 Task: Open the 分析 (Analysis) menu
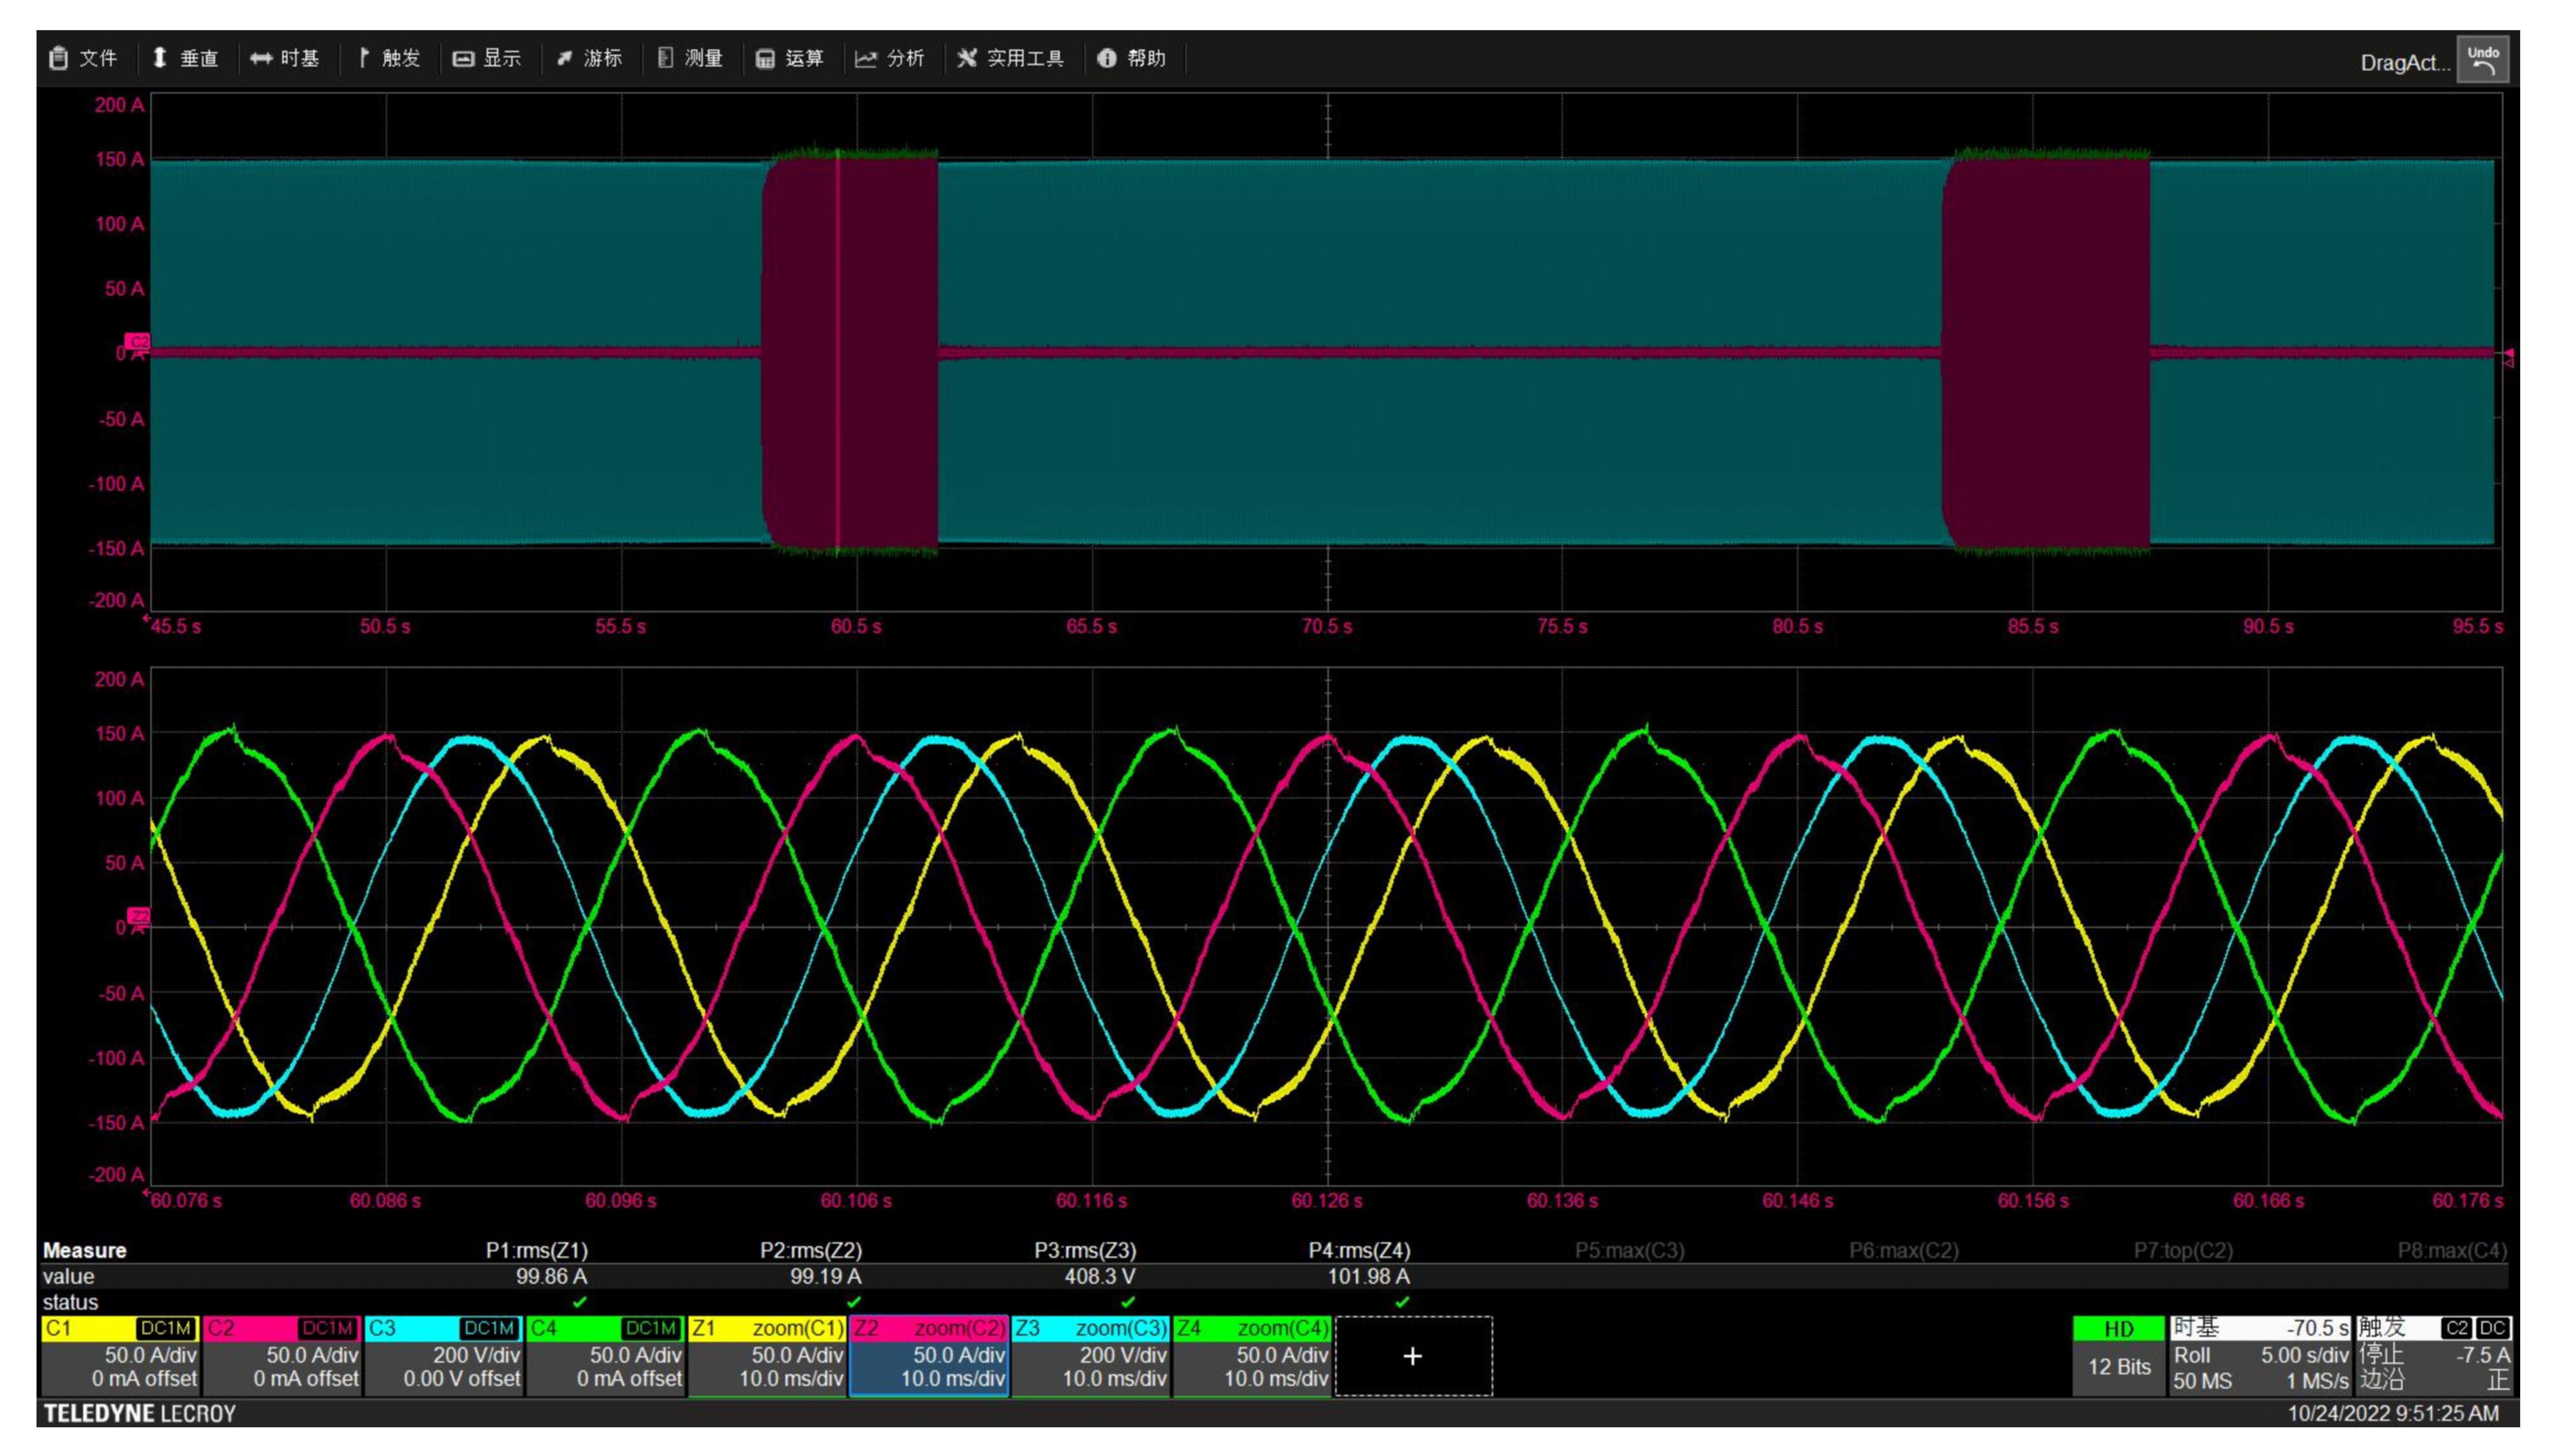[889, 58]
